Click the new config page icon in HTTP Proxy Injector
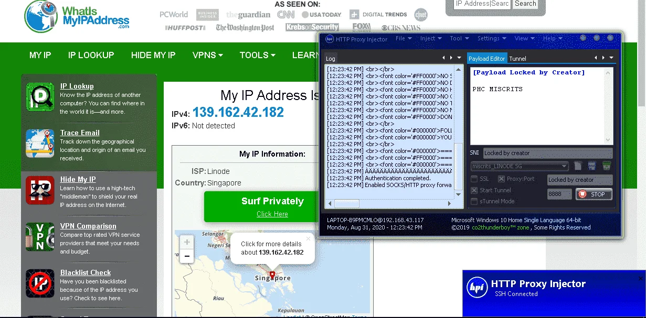646x318 pixels. pos(578,166)
